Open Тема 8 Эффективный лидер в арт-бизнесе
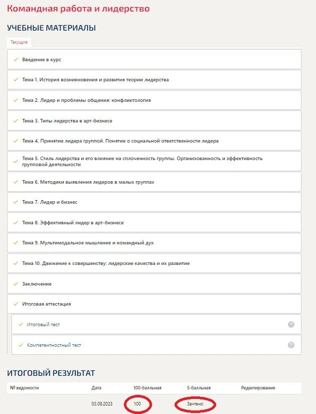 73,223
